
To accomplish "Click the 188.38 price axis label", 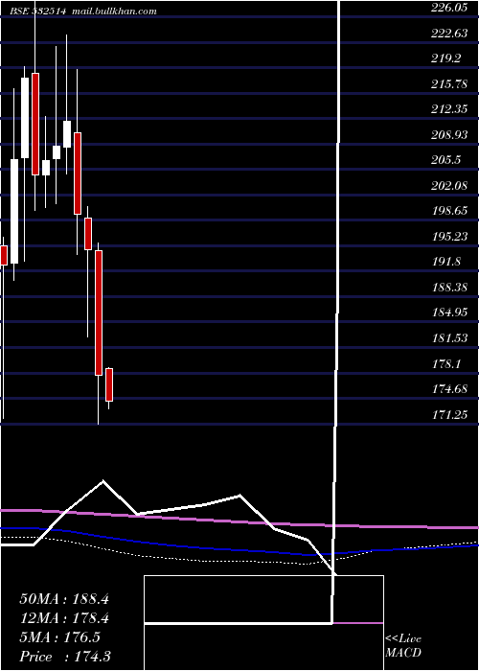I will [x=449, y=288].
